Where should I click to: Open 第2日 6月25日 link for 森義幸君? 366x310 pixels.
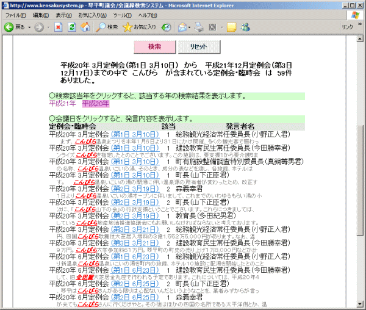point(135,298)
